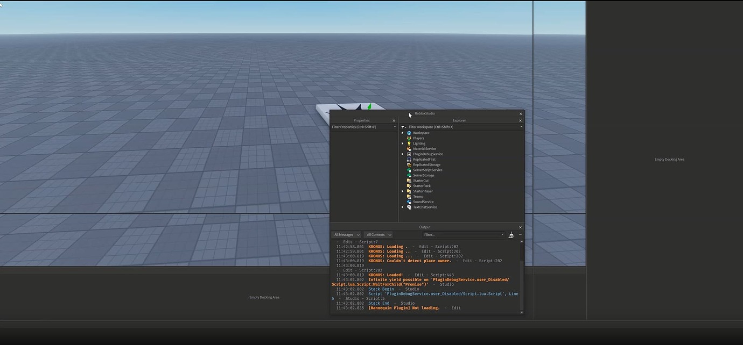Viewport: 743px width, 345px height.
Task: Open the Output filter history dropdown arrow
Action: [502, 234]
